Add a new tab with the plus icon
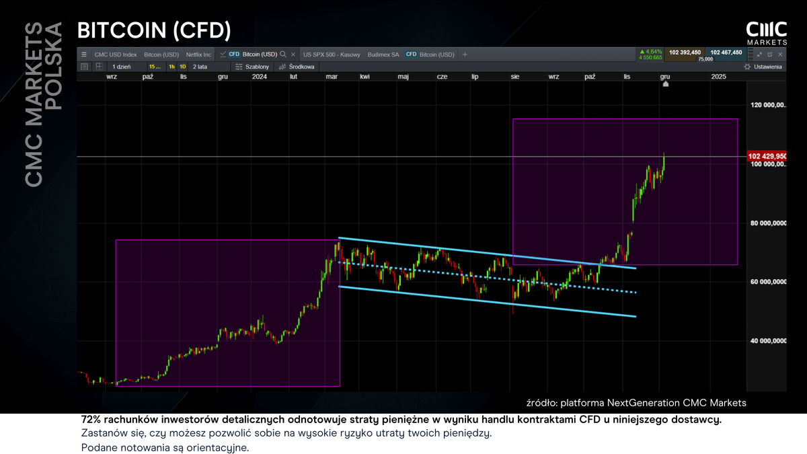 click(465, 54)
